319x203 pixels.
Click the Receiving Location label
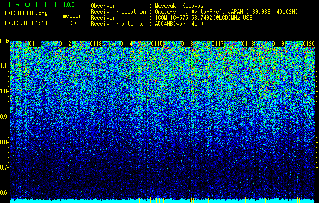pos(118,12)
